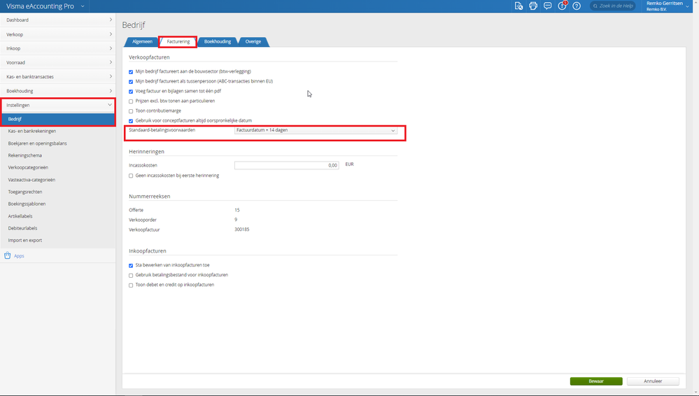Tick Gebruik betalingsbestand voor inkoopfacturen
The image size is (699, 396).
pyautogui.click(x=131, y=275)
